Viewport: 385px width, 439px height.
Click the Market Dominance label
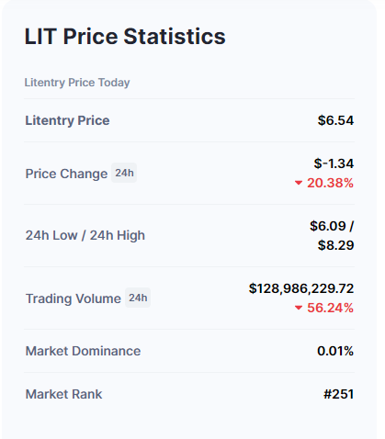click(x=83, y=351)
